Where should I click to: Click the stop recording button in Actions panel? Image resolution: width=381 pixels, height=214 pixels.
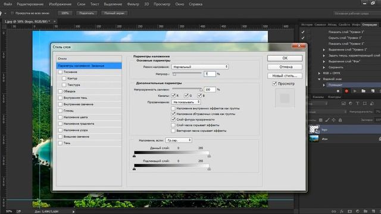tap(338, 91)
